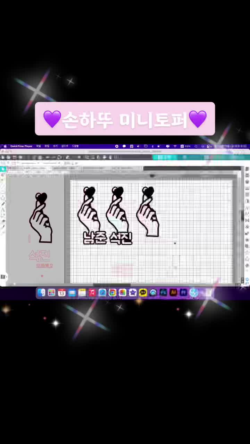This screenshot has height=444, width=250.
Task: Open the 윈도우 menu
Action: click(x=65, y=146)
